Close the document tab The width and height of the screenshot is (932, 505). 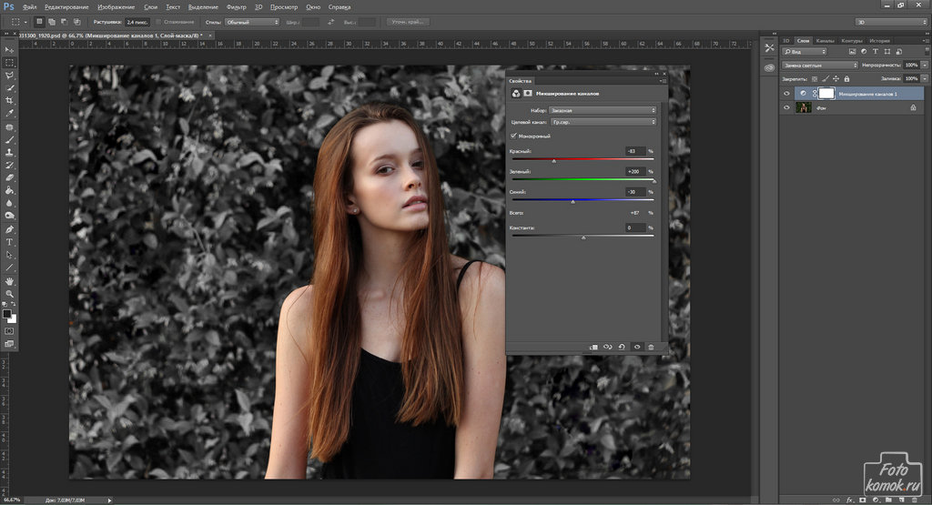[210, 35]
